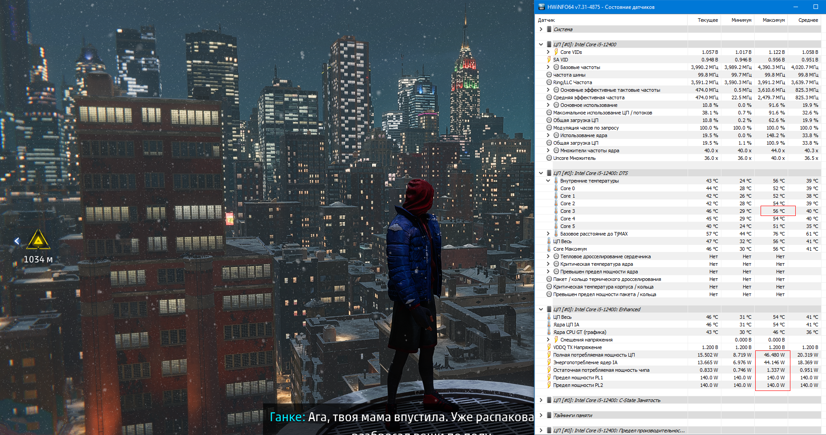Screen dimensions: 826x435
Task: Click the 15.502 W current power value
Action: point(708,355)
